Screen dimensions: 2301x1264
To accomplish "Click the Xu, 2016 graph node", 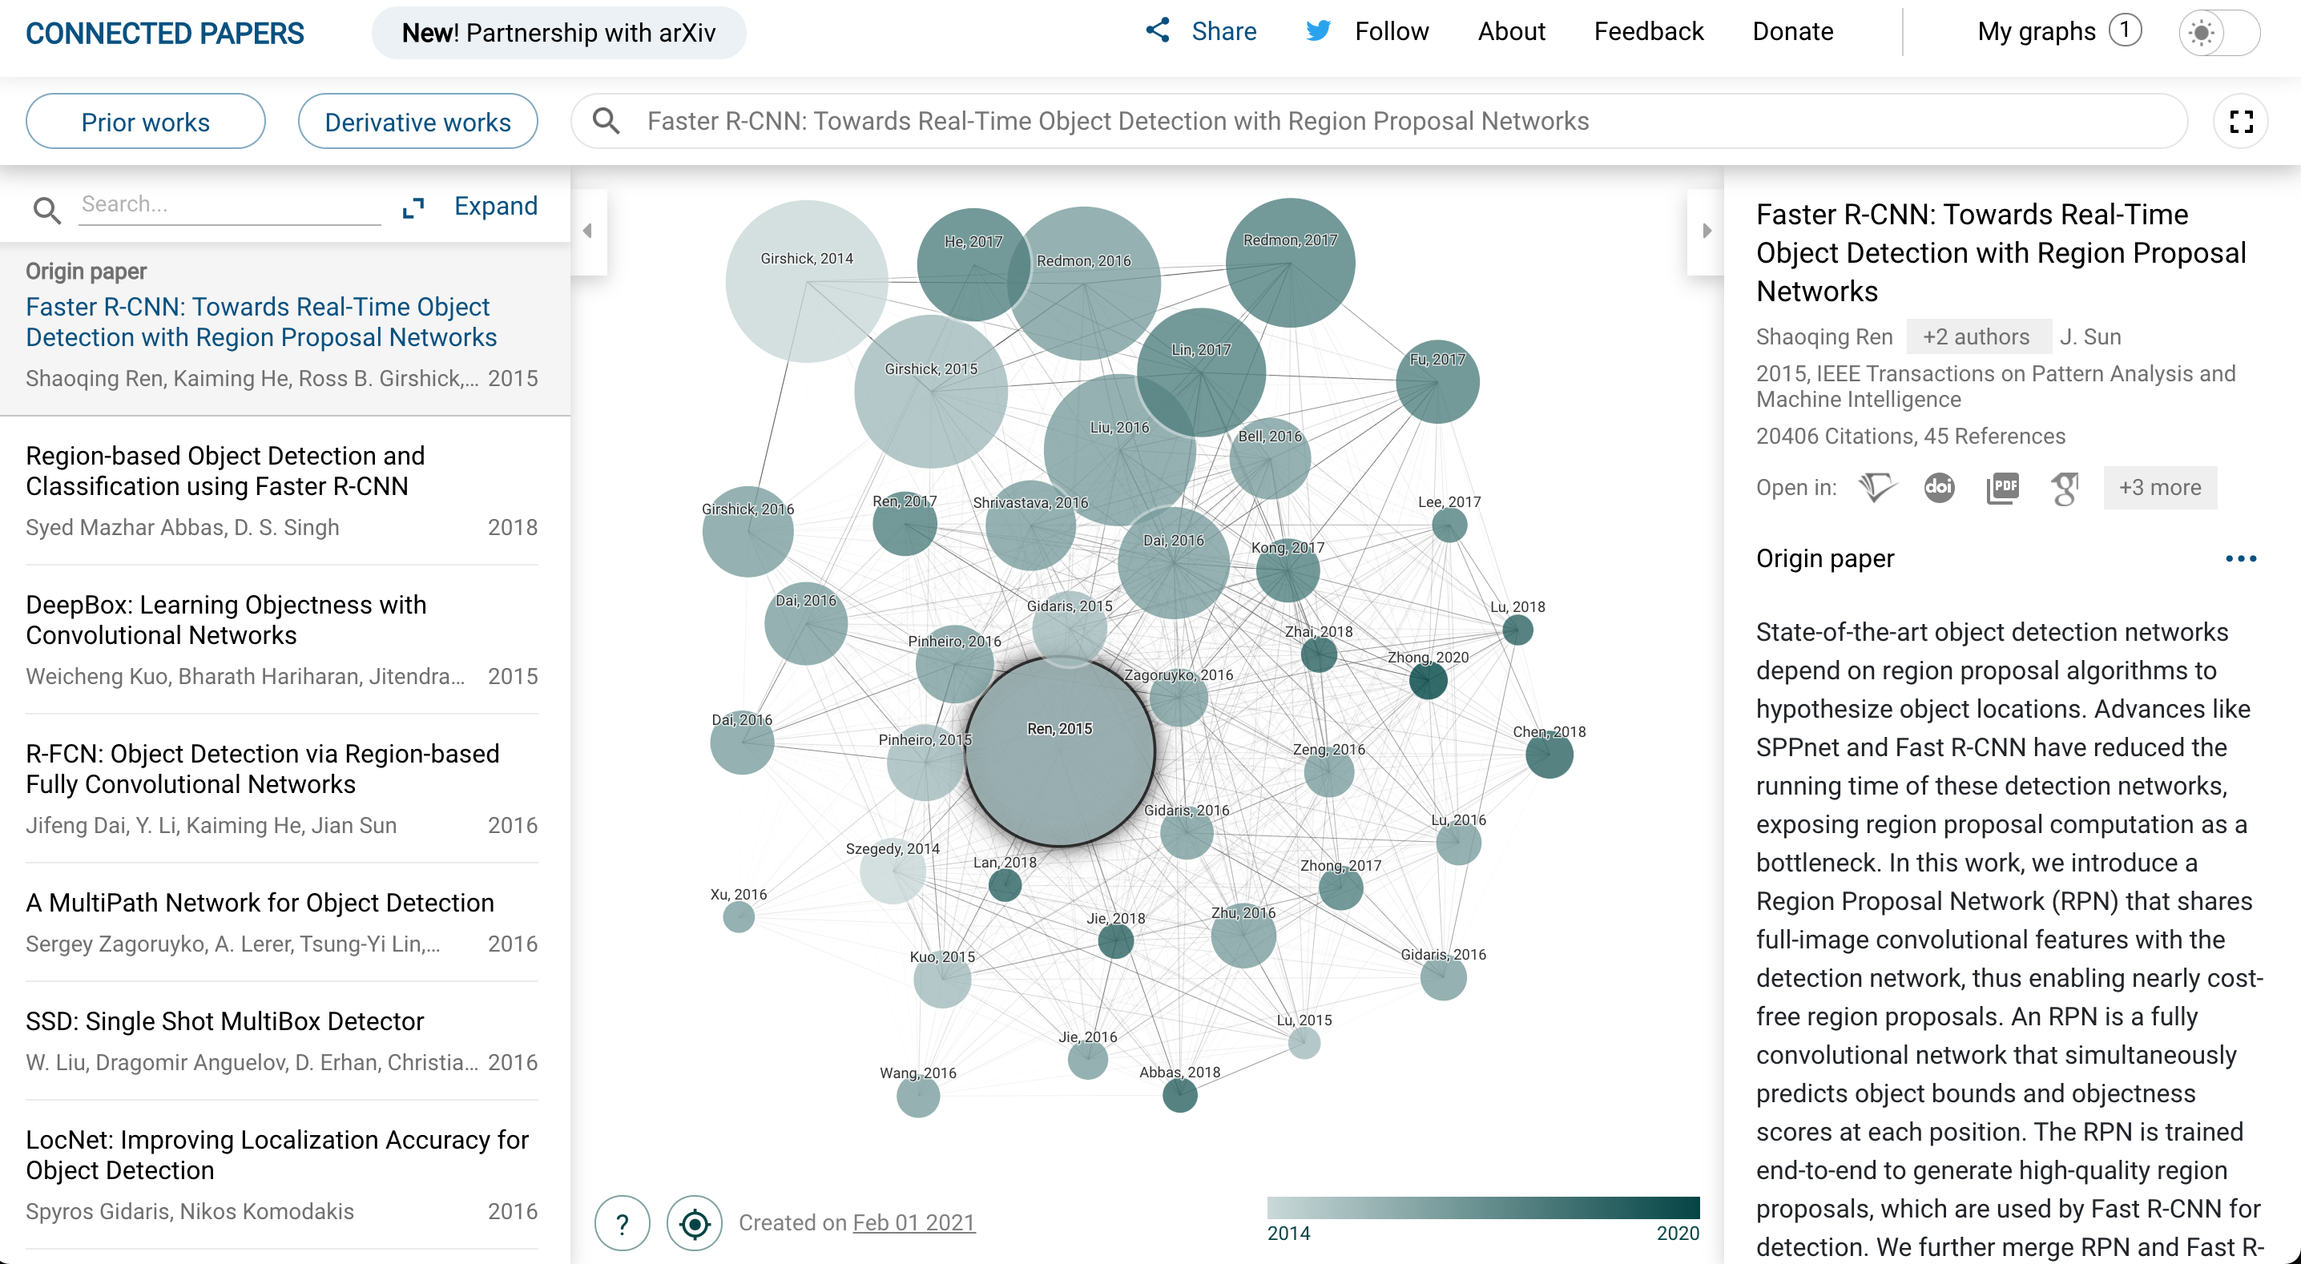I will tap(739, 916).
